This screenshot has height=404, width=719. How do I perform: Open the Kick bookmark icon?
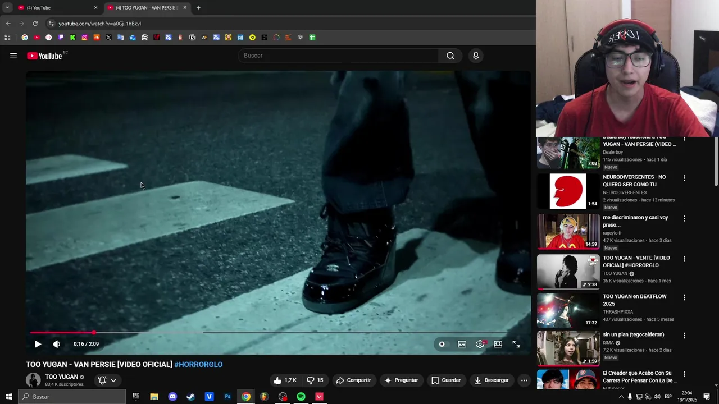[72, 38]
